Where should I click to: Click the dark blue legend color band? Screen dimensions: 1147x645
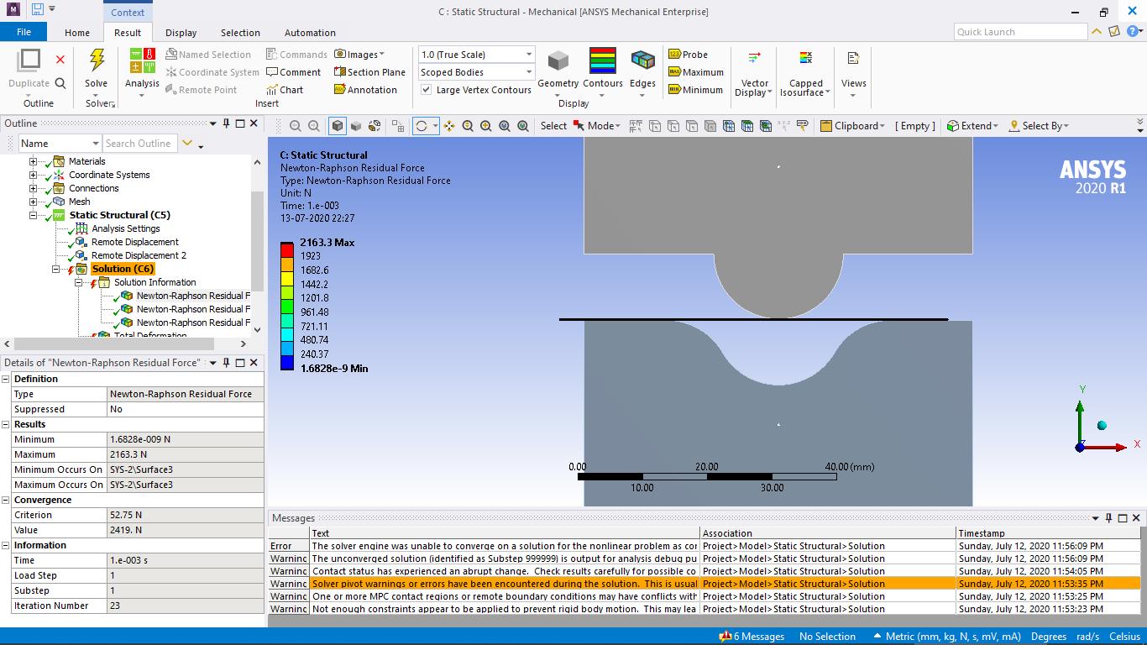[x=287, y=363]
